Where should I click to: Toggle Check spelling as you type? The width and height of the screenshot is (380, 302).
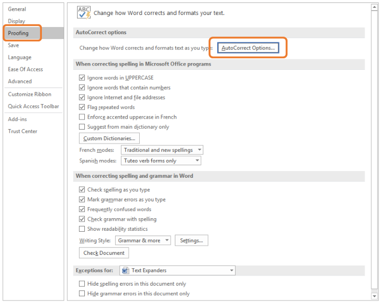click(x=82, y=190)
